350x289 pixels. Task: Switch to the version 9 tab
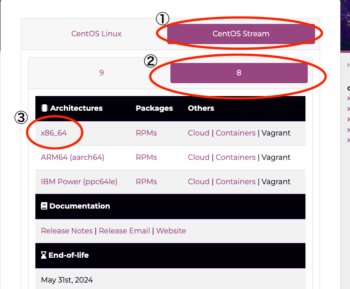pos(102,73)
